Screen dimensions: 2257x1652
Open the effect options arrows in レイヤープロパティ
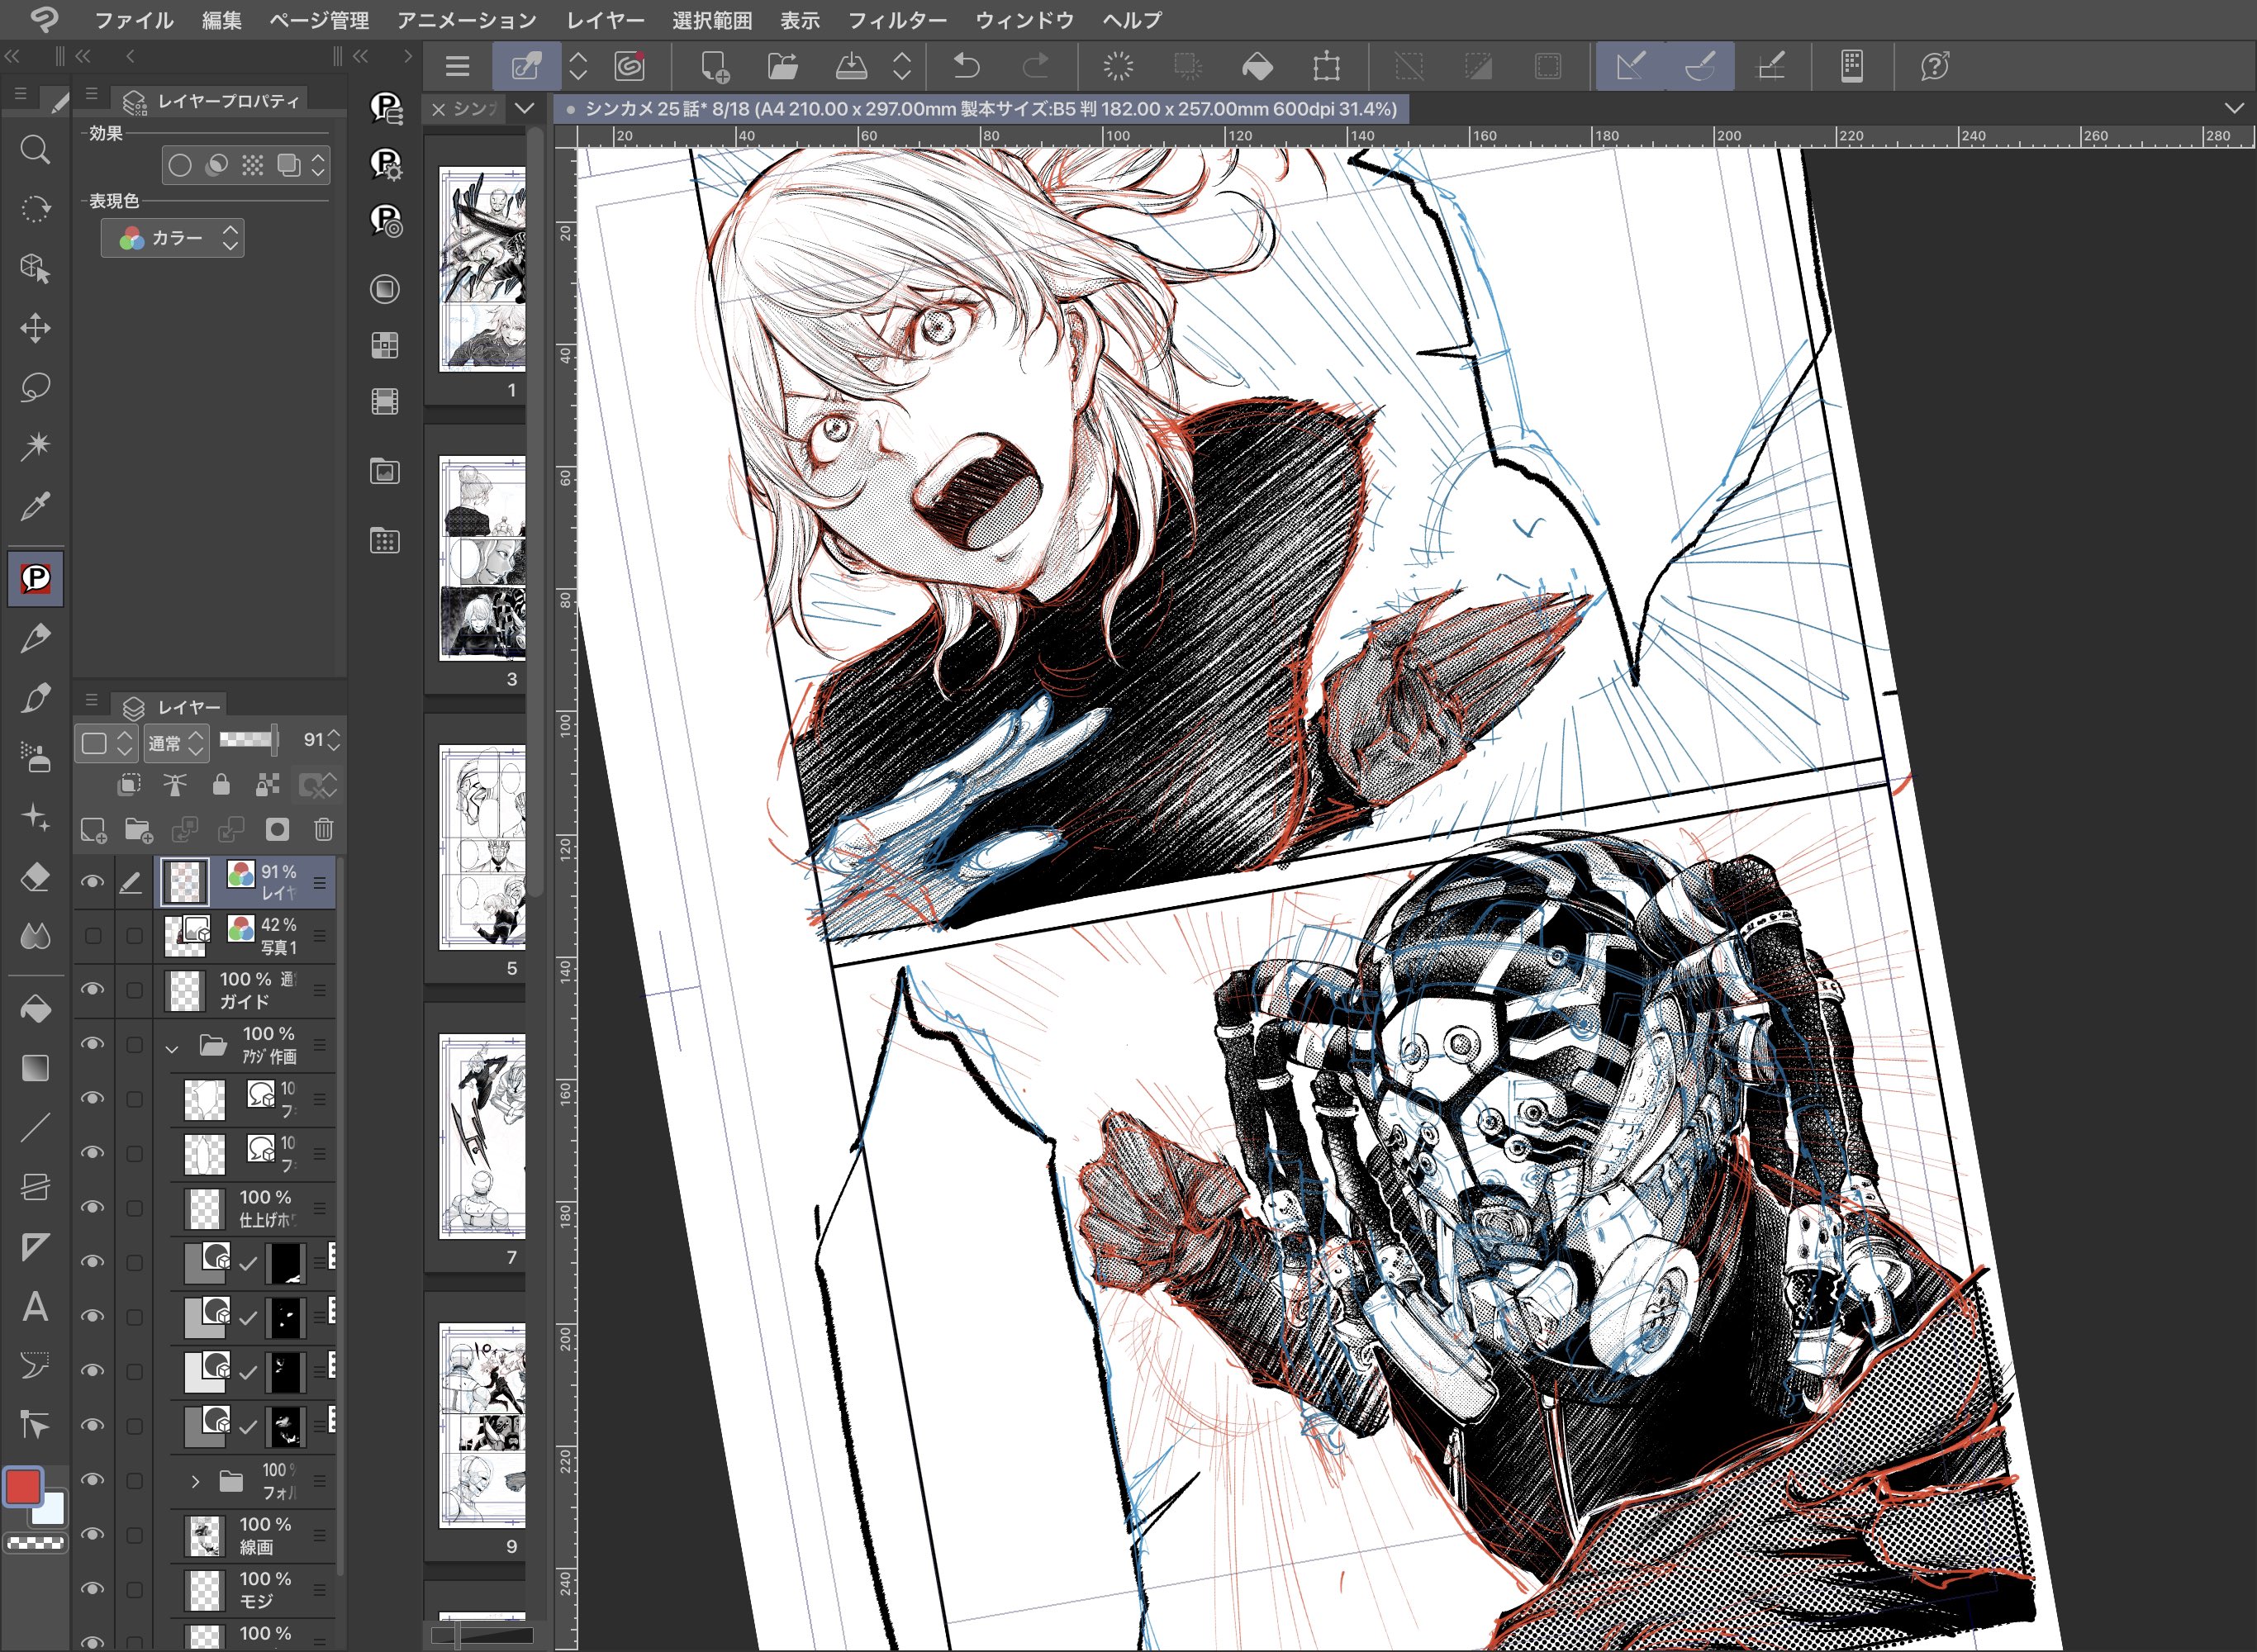pos(318,165)
